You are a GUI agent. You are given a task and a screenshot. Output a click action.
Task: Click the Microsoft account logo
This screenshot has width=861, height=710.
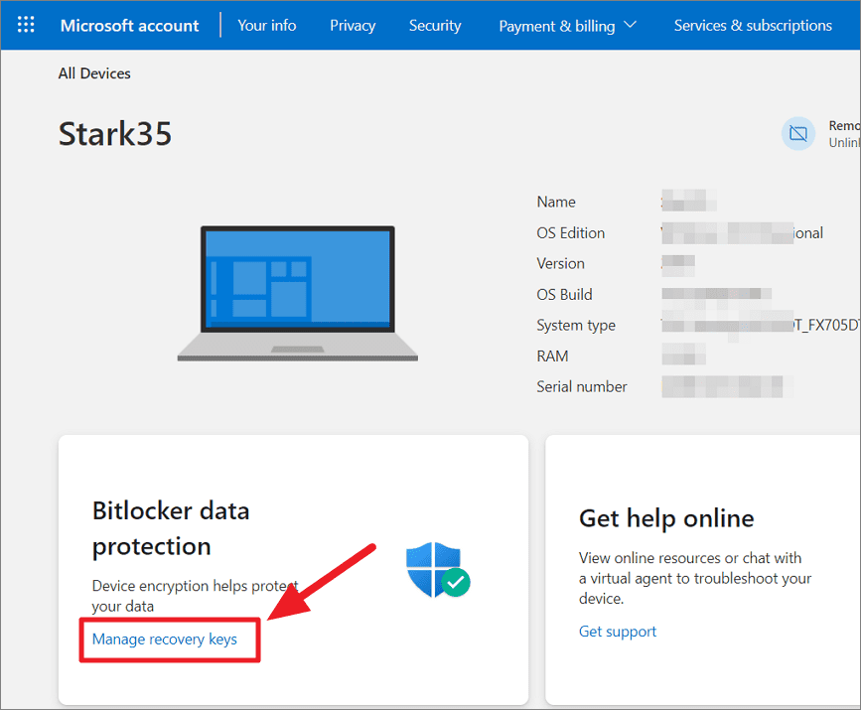pos(129,26)
